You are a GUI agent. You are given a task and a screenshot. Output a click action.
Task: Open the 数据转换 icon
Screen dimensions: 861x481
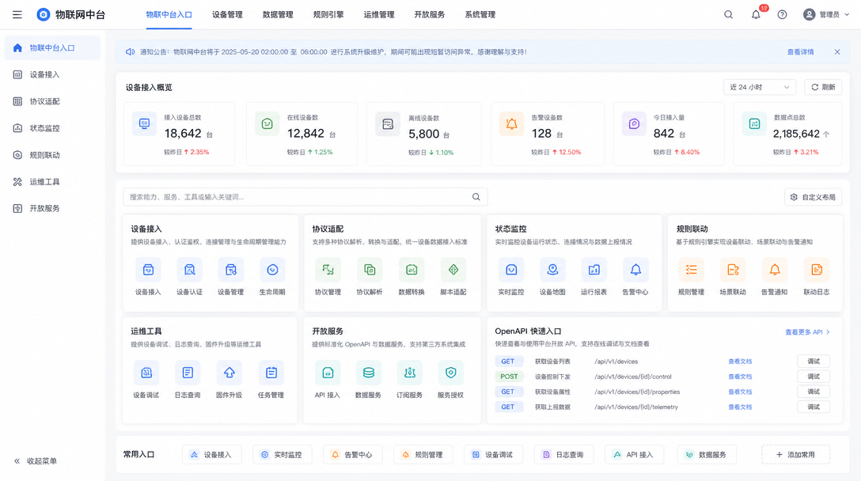pyautogui.click(x=412, y=270)
